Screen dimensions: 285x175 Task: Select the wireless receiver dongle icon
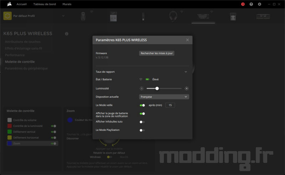click(x=233, y=16)
